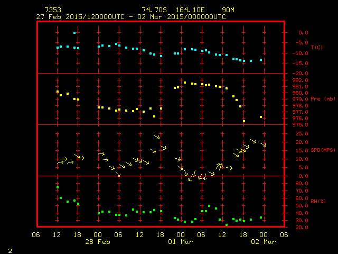Viewport: 338px width, 254px height.
Task: Select the highest green humidity point near 75%
Action: pos(58,187)
